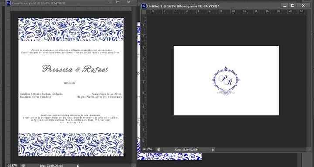Click the Doc: 23.9M/20.4M status info
Viewport: 314px width, 167px height.
51,166
